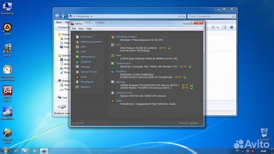Toggle the Explorer preview pane button
This screenshot has width=274, height=154.
point(225,27)
